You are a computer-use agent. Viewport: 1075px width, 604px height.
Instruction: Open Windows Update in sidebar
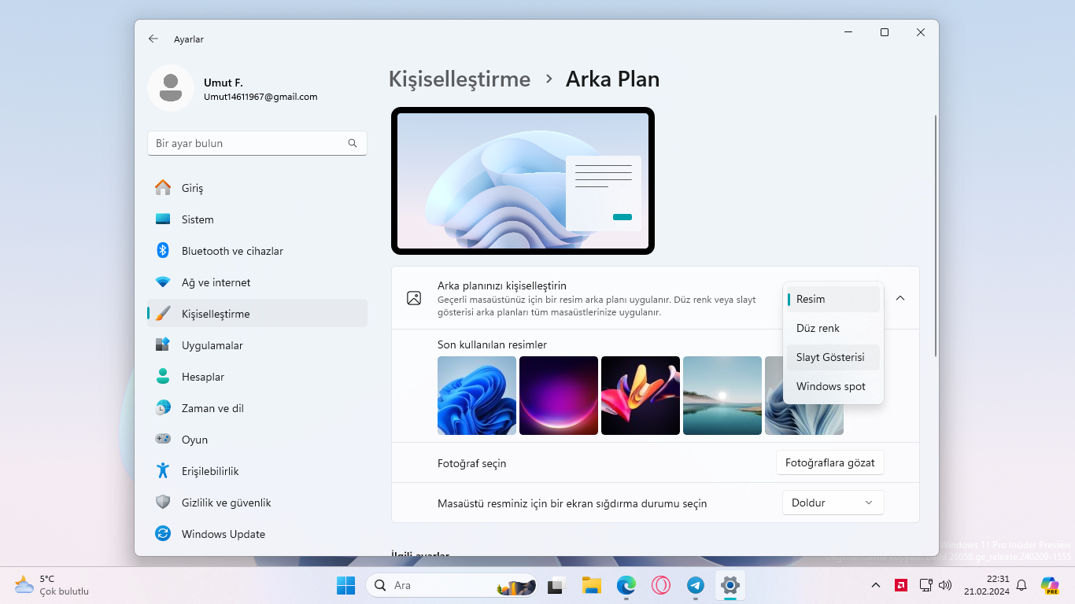257,534
